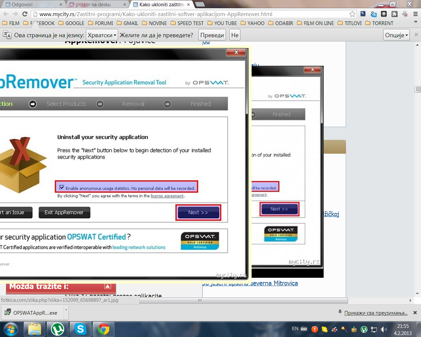Screen dimensions: 421x337
Task: Click the cursor arrow extension icon
Action: tap(363, 14)
